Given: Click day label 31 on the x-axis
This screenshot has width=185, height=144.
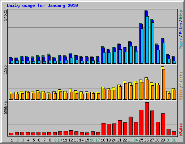Looking at the screenshot, I should point(173,140).
